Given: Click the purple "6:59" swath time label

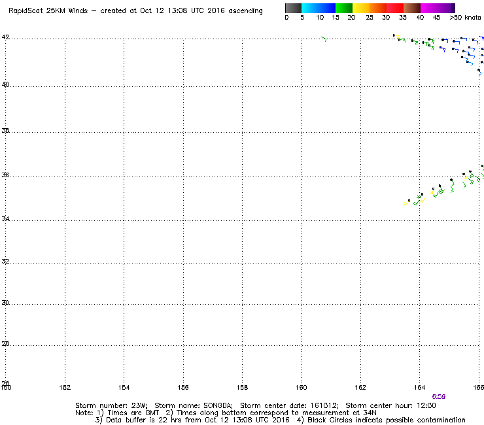Looking at the screenshot, I should pos(439,397).
